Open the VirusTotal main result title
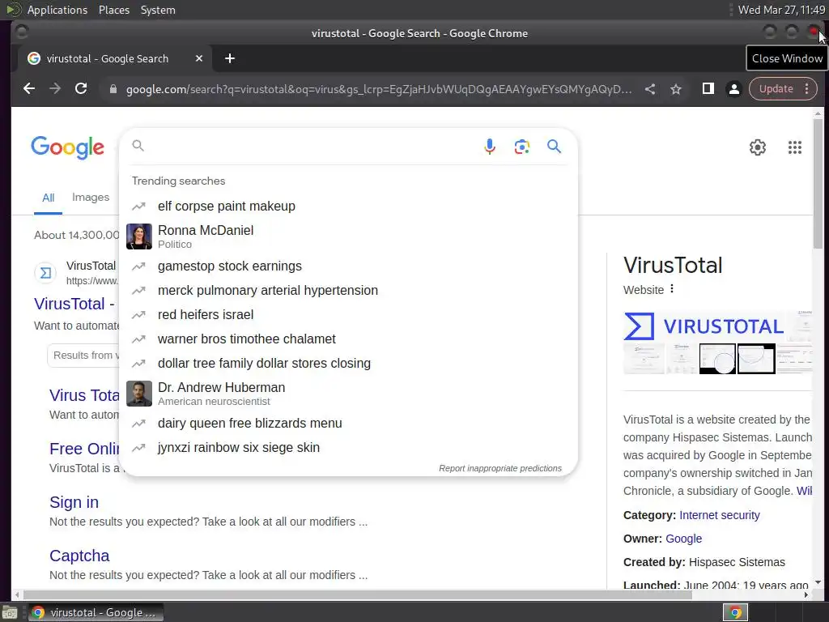 pyautogui.click(x=74, y=304)
